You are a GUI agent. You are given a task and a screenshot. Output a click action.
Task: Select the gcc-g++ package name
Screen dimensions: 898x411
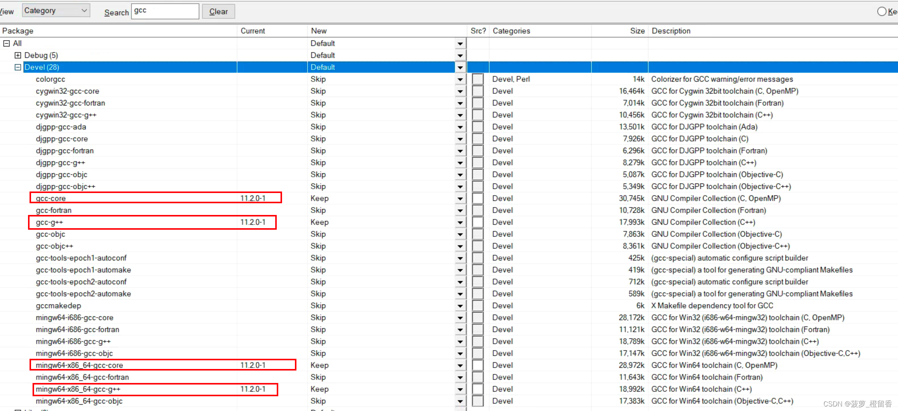[50, 222]
